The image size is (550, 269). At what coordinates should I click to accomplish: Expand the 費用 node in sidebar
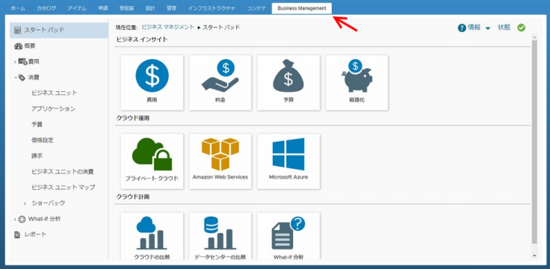15,62
